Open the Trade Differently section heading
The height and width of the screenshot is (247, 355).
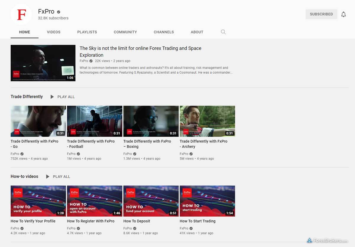tap(27, 97)
